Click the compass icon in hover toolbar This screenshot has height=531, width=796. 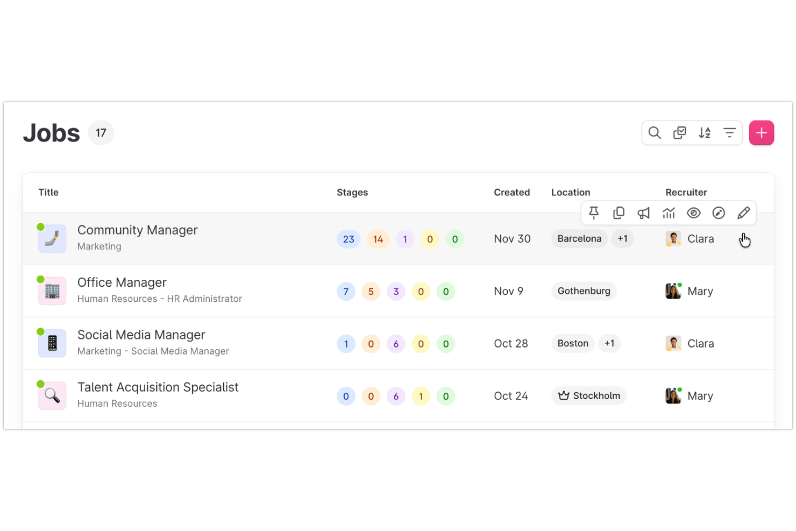coord(719,213)
